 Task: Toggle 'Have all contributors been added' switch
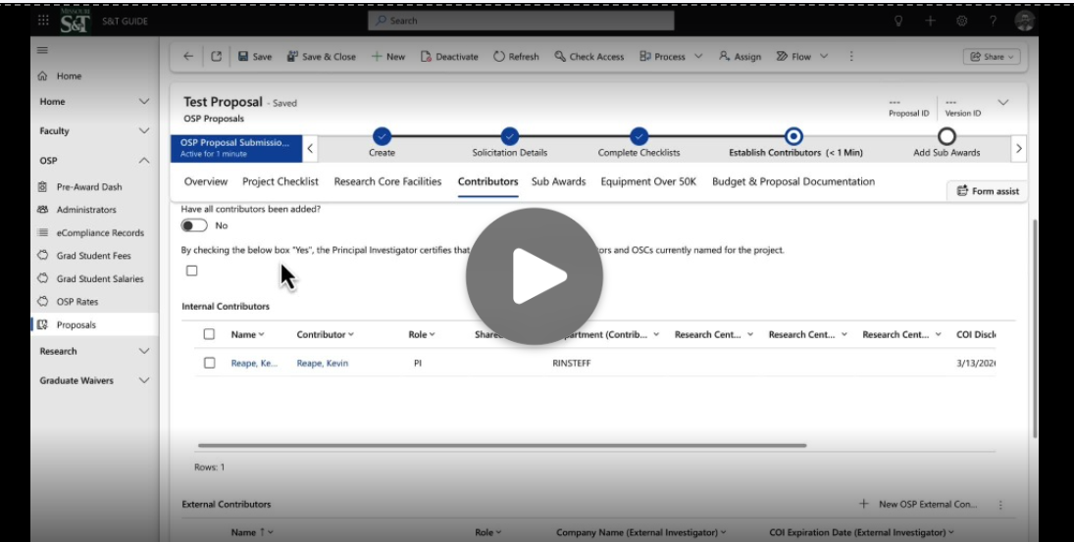[194, 225]
